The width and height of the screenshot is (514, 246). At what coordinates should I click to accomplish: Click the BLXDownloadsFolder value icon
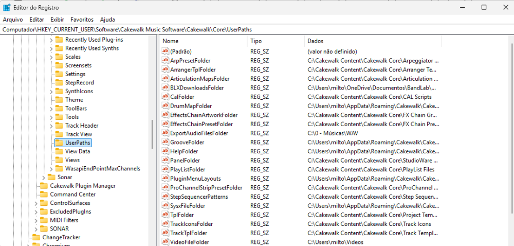point(165,88)
